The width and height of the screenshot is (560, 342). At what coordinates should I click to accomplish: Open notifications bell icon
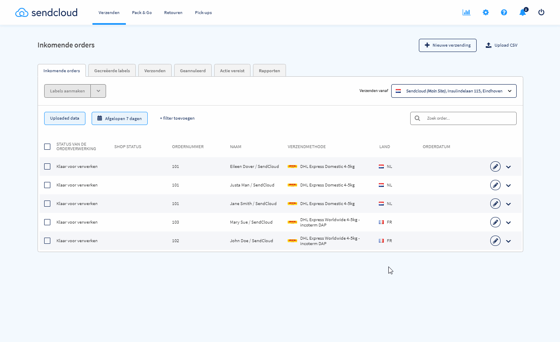(523, 12)
